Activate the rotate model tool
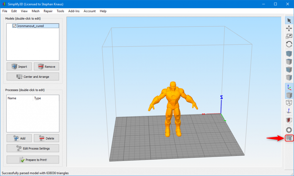The height and width of the screenshot is (176, 294). tap(289, 44)
